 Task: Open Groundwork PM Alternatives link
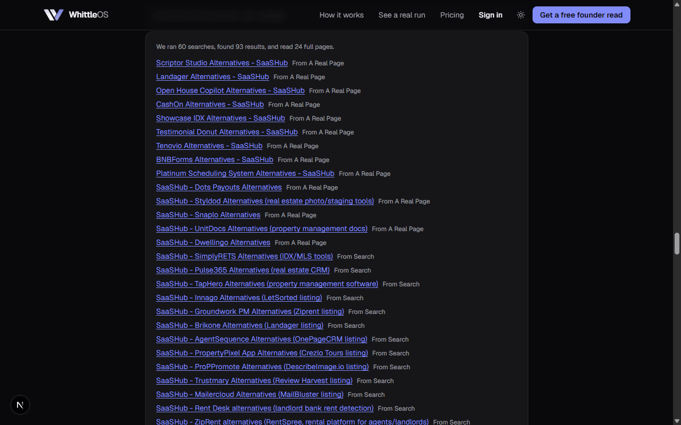pyautogui.click(x=250, y=311)
